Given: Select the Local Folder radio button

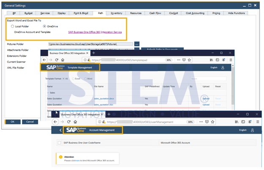Looking at the screenshot, I should pos(12,26).
